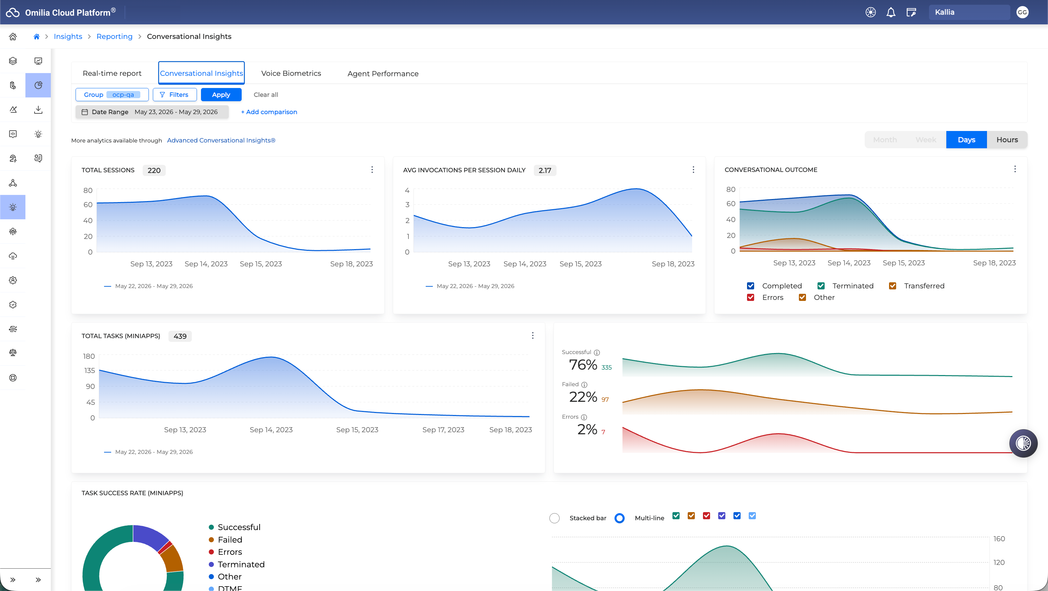Image resolution: width=1048 pixels, height=591 pixels.
Task: Toggle the Completed outcome checkbox
Action: point(751,286)
